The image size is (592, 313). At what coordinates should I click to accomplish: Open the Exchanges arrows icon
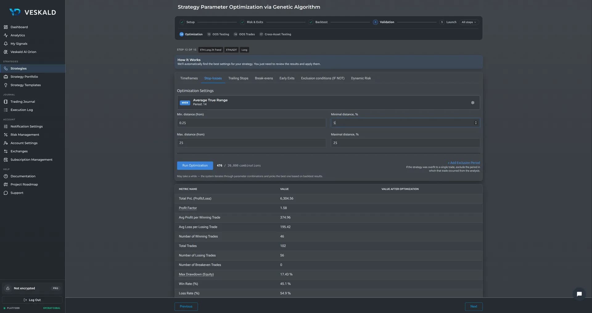[x=6, y=151]
